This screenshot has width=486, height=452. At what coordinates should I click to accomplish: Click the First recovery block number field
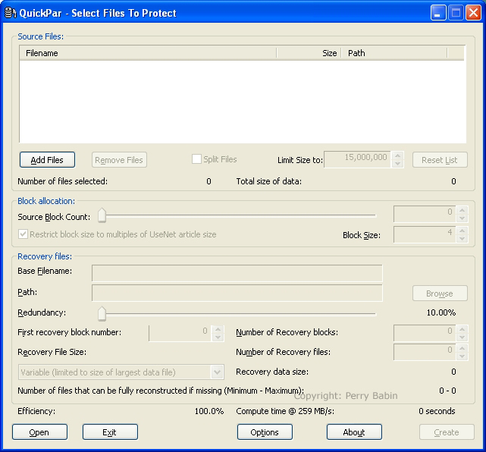tap(180, 333)
